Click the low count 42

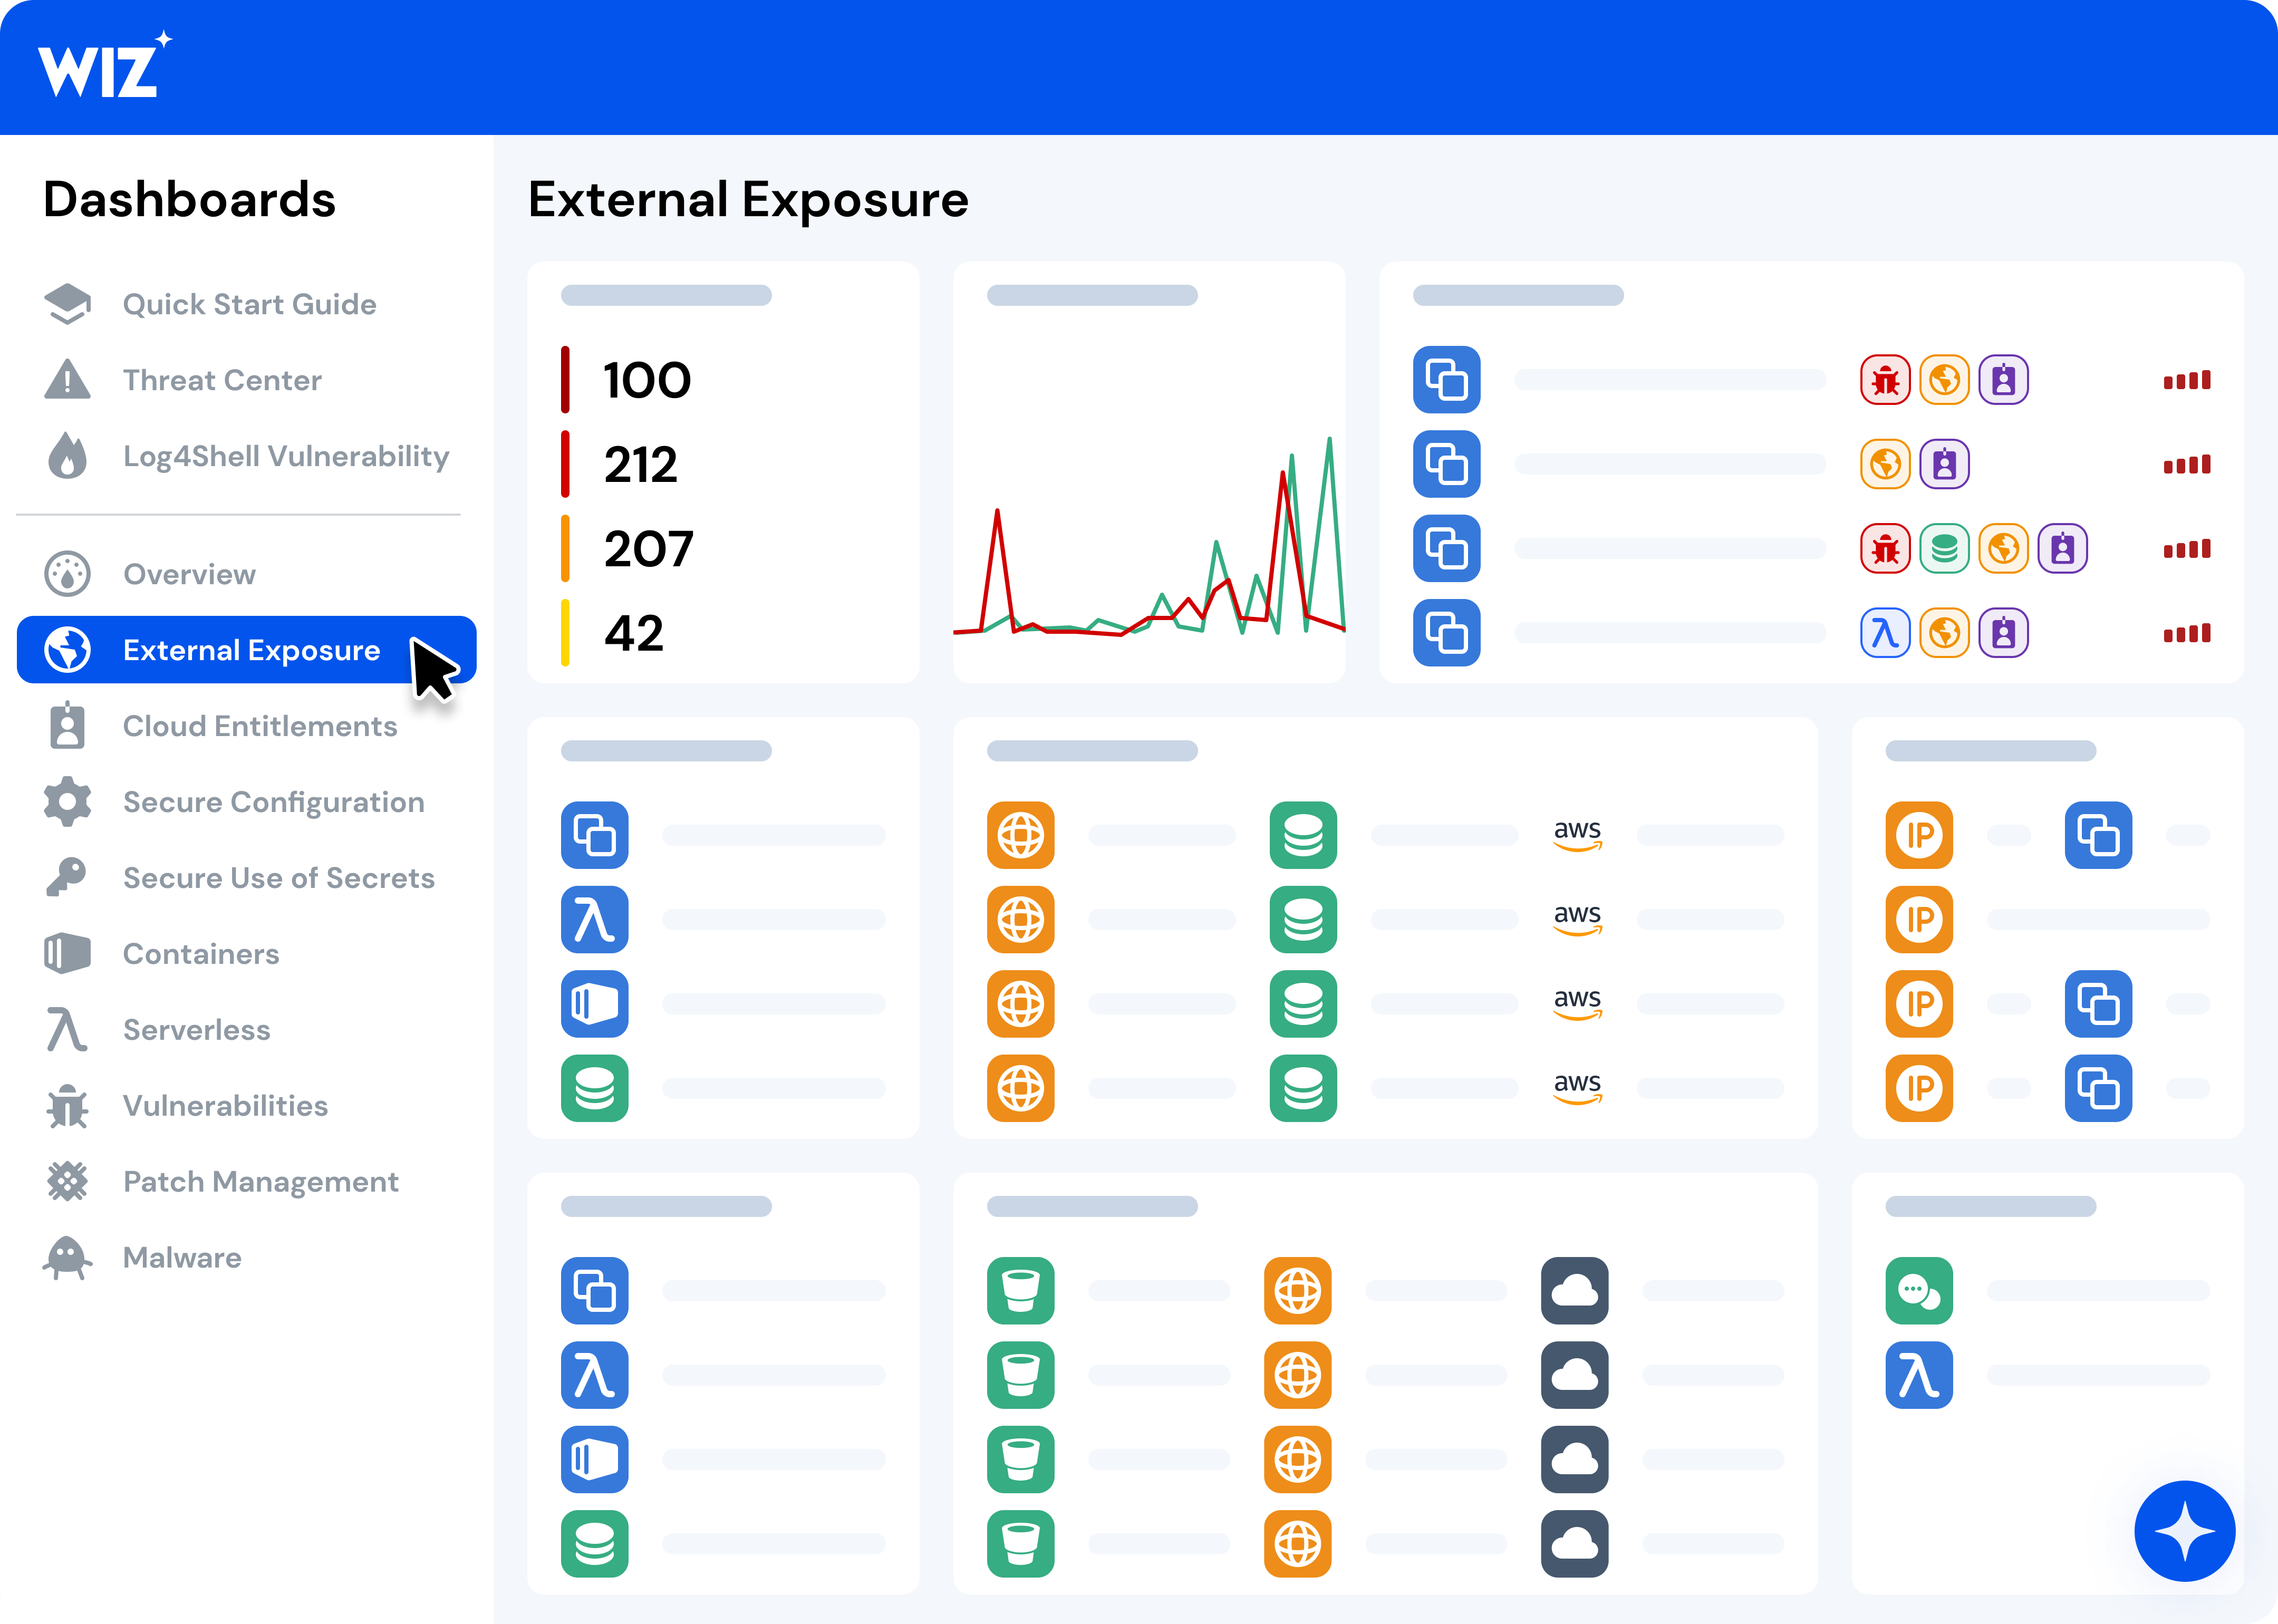(x=633, y=633)
